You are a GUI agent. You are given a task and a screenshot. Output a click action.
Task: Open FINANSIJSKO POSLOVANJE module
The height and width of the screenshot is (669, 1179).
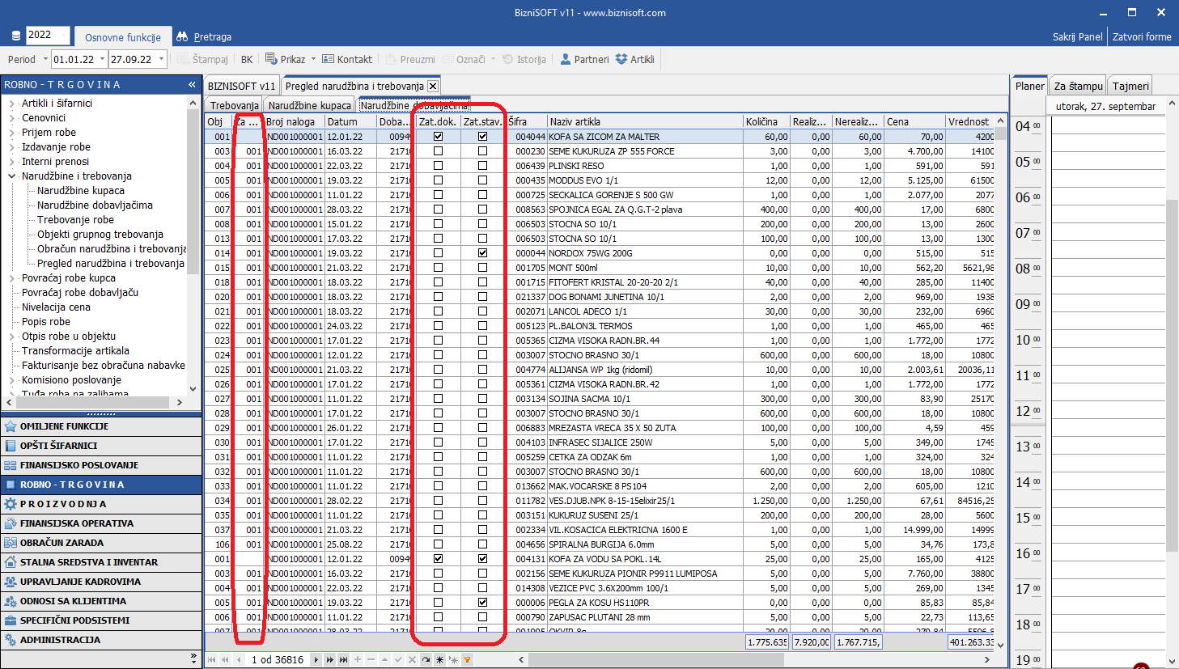[78, 465]
